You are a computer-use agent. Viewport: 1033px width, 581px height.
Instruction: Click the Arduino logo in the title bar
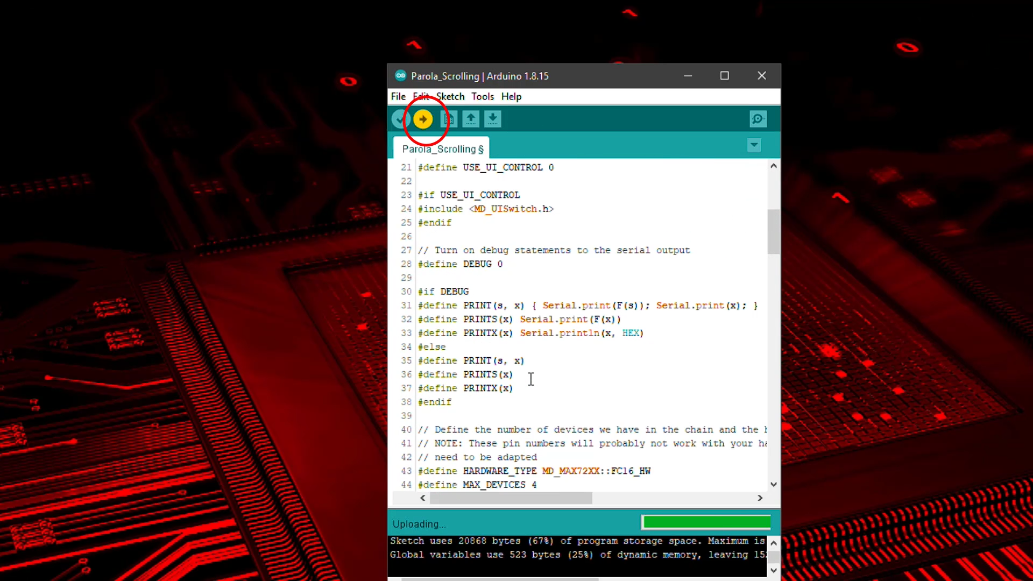tap(400, 76)
